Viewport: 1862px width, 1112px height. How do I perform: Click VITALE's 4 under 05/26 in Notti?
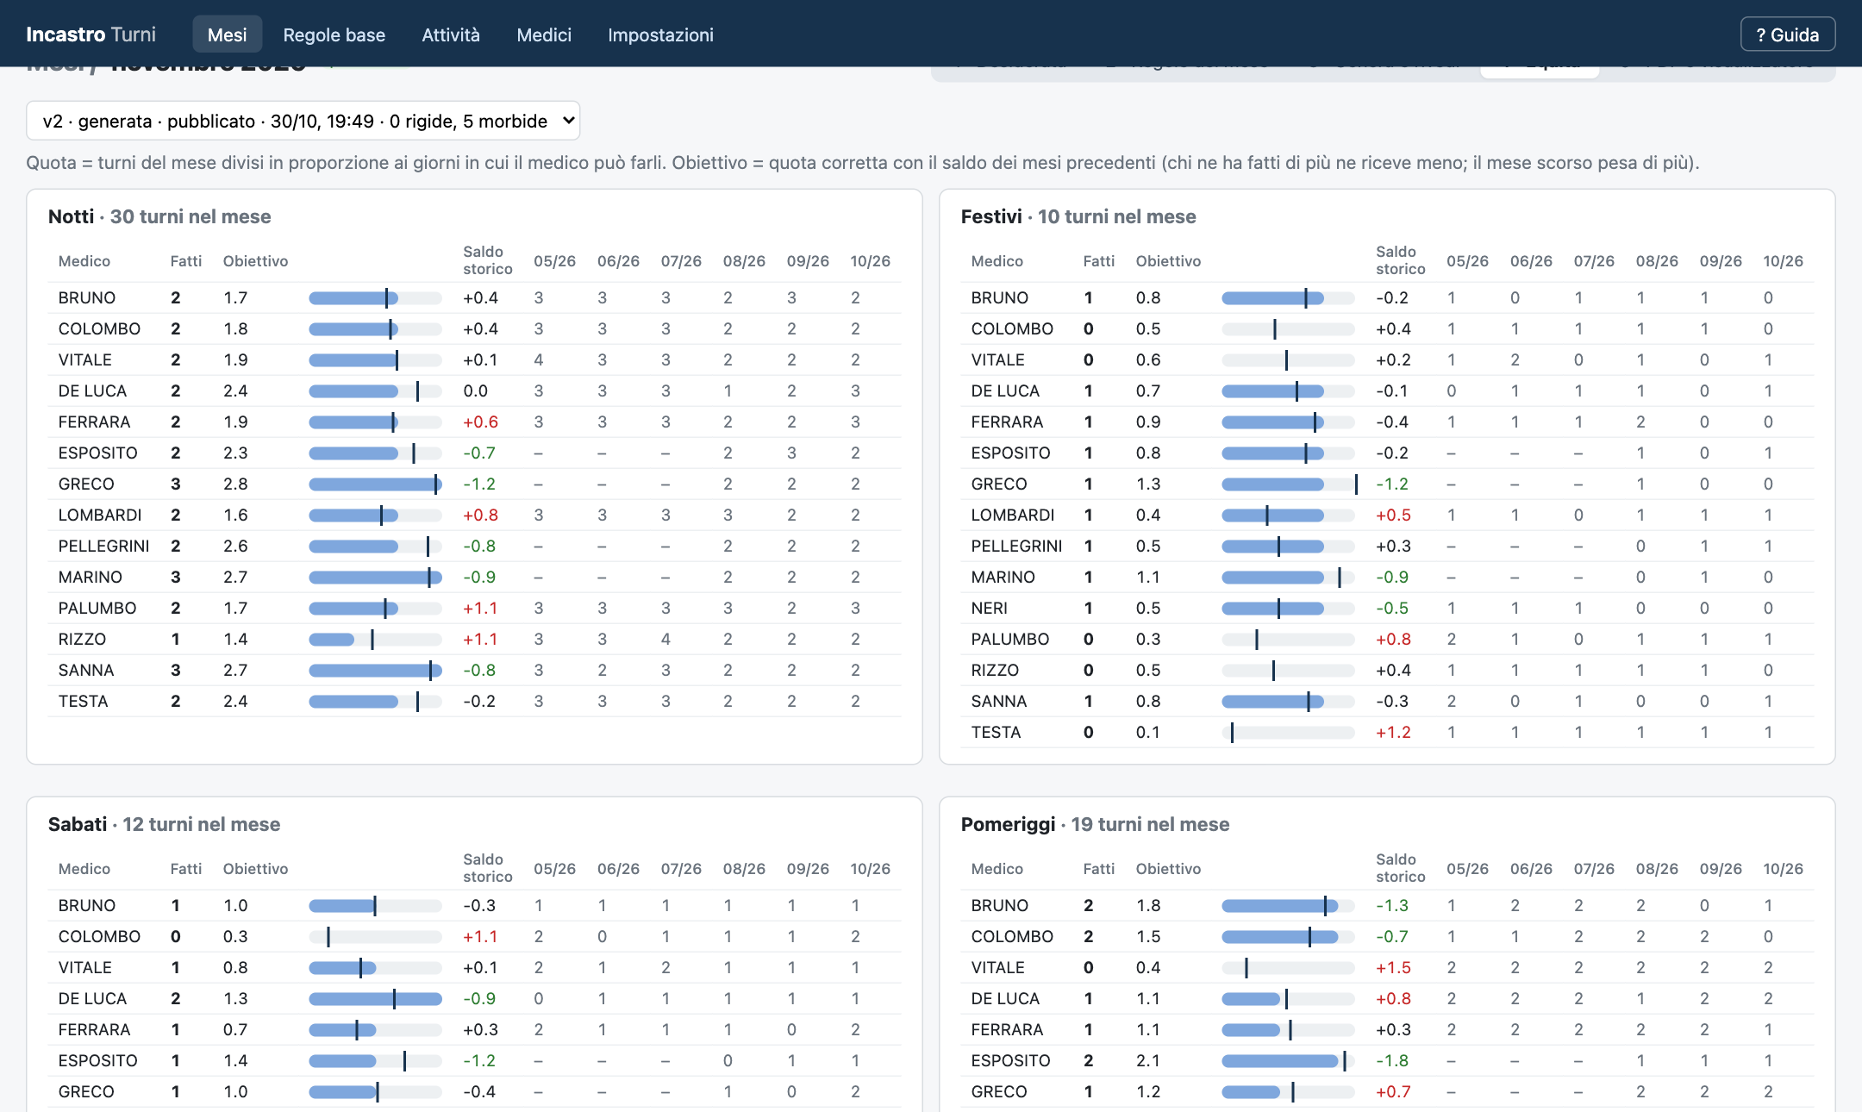pyautogui.click(x=539, y=360)
